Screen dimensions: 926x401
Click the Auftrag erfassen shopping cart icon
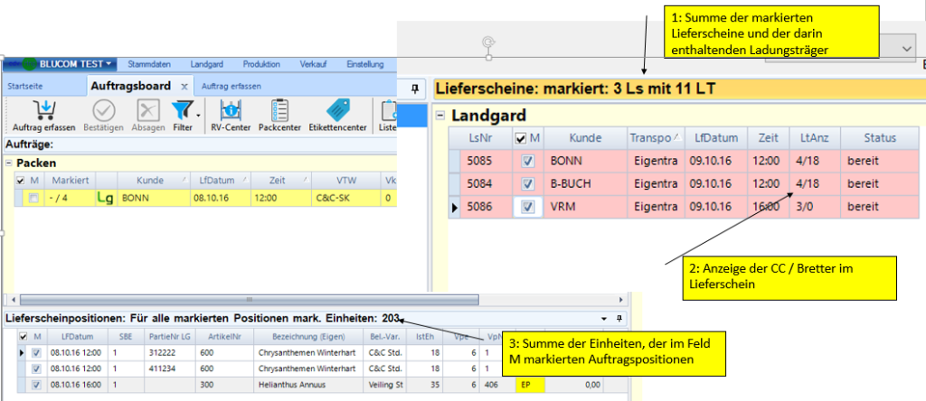pos(43,110)
